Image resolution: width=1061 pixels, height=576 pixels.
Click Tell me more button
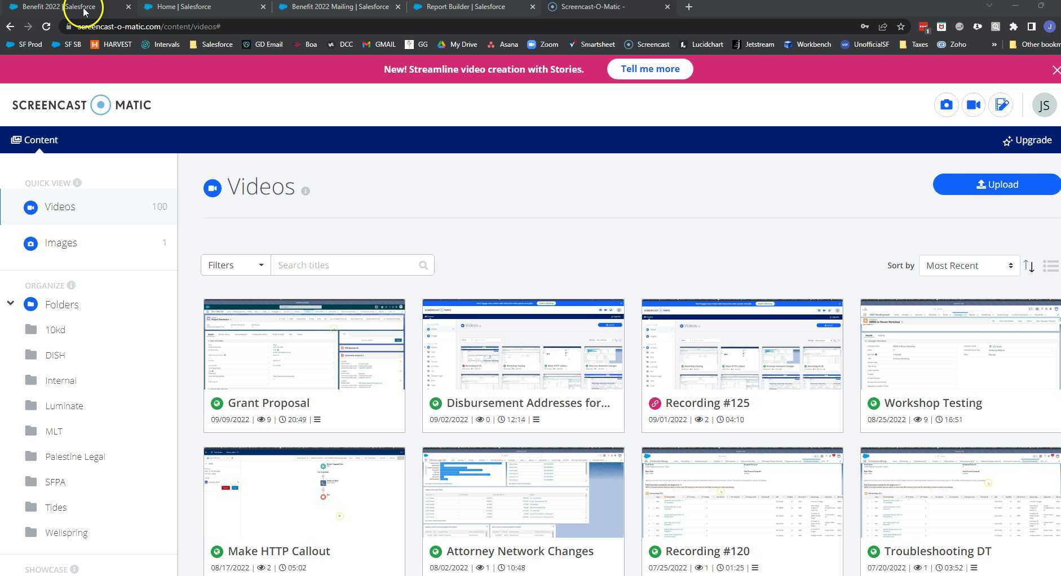649,69
